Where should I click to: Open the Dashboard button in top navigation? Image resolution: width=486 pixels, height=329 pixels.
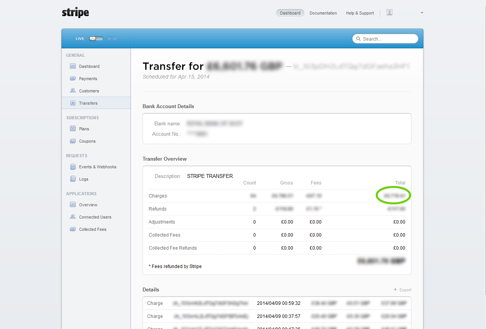pyautogui.click(x=290, y=13)
